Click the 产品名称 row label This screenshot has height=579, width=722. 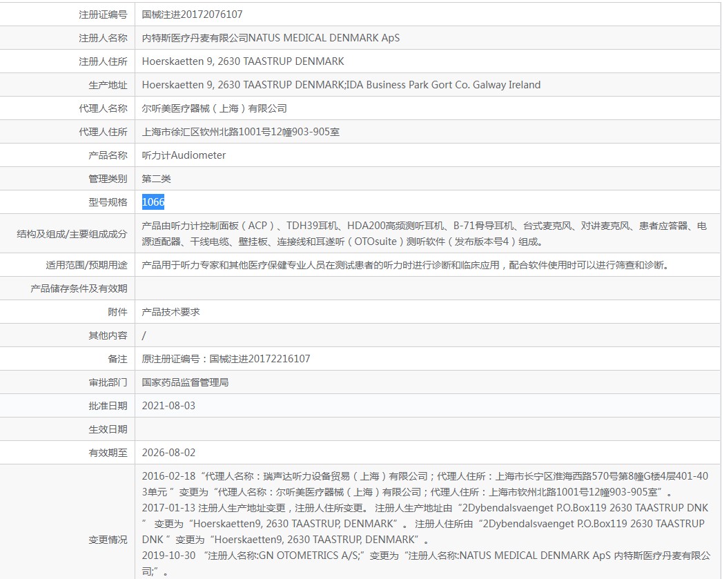click(108, 155)
